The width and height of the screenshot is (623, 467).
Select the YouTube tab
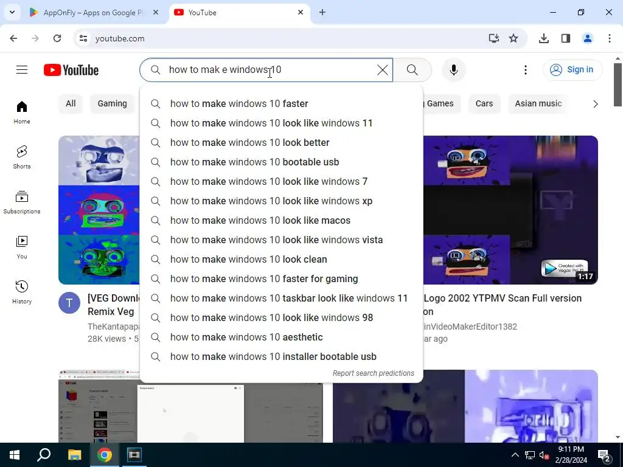[x=238, y=13]
